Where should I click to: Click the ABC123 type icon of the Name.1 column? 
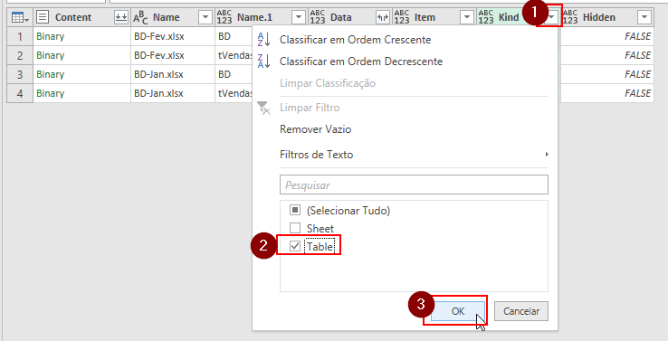coord(224,17)
